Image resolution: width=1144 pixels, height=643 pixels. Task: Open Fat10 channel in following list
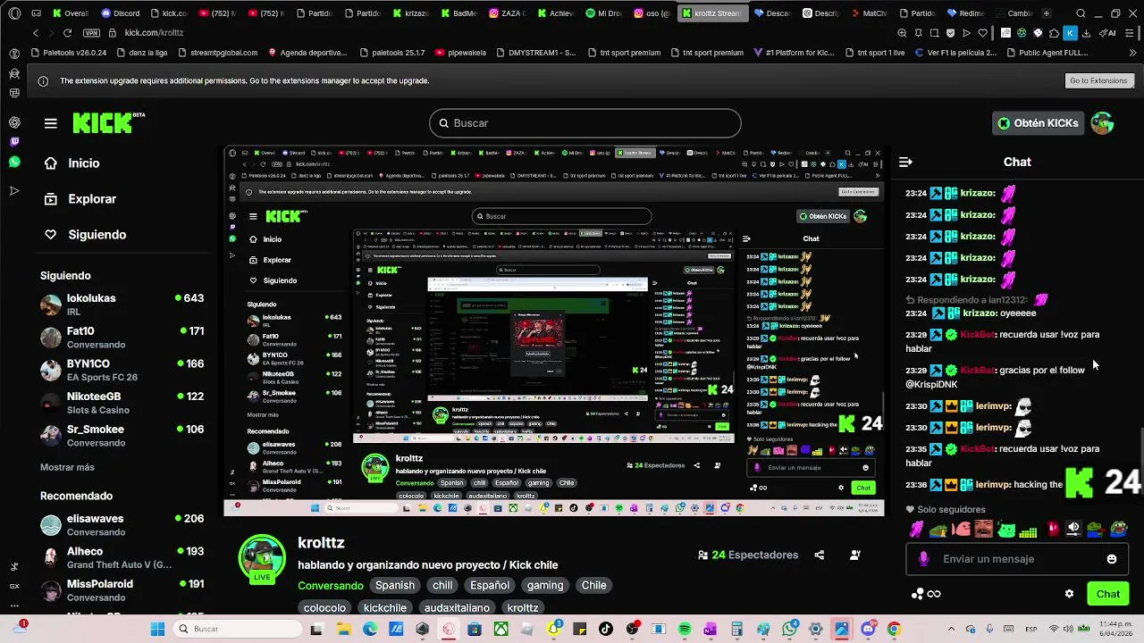point(122,338)
